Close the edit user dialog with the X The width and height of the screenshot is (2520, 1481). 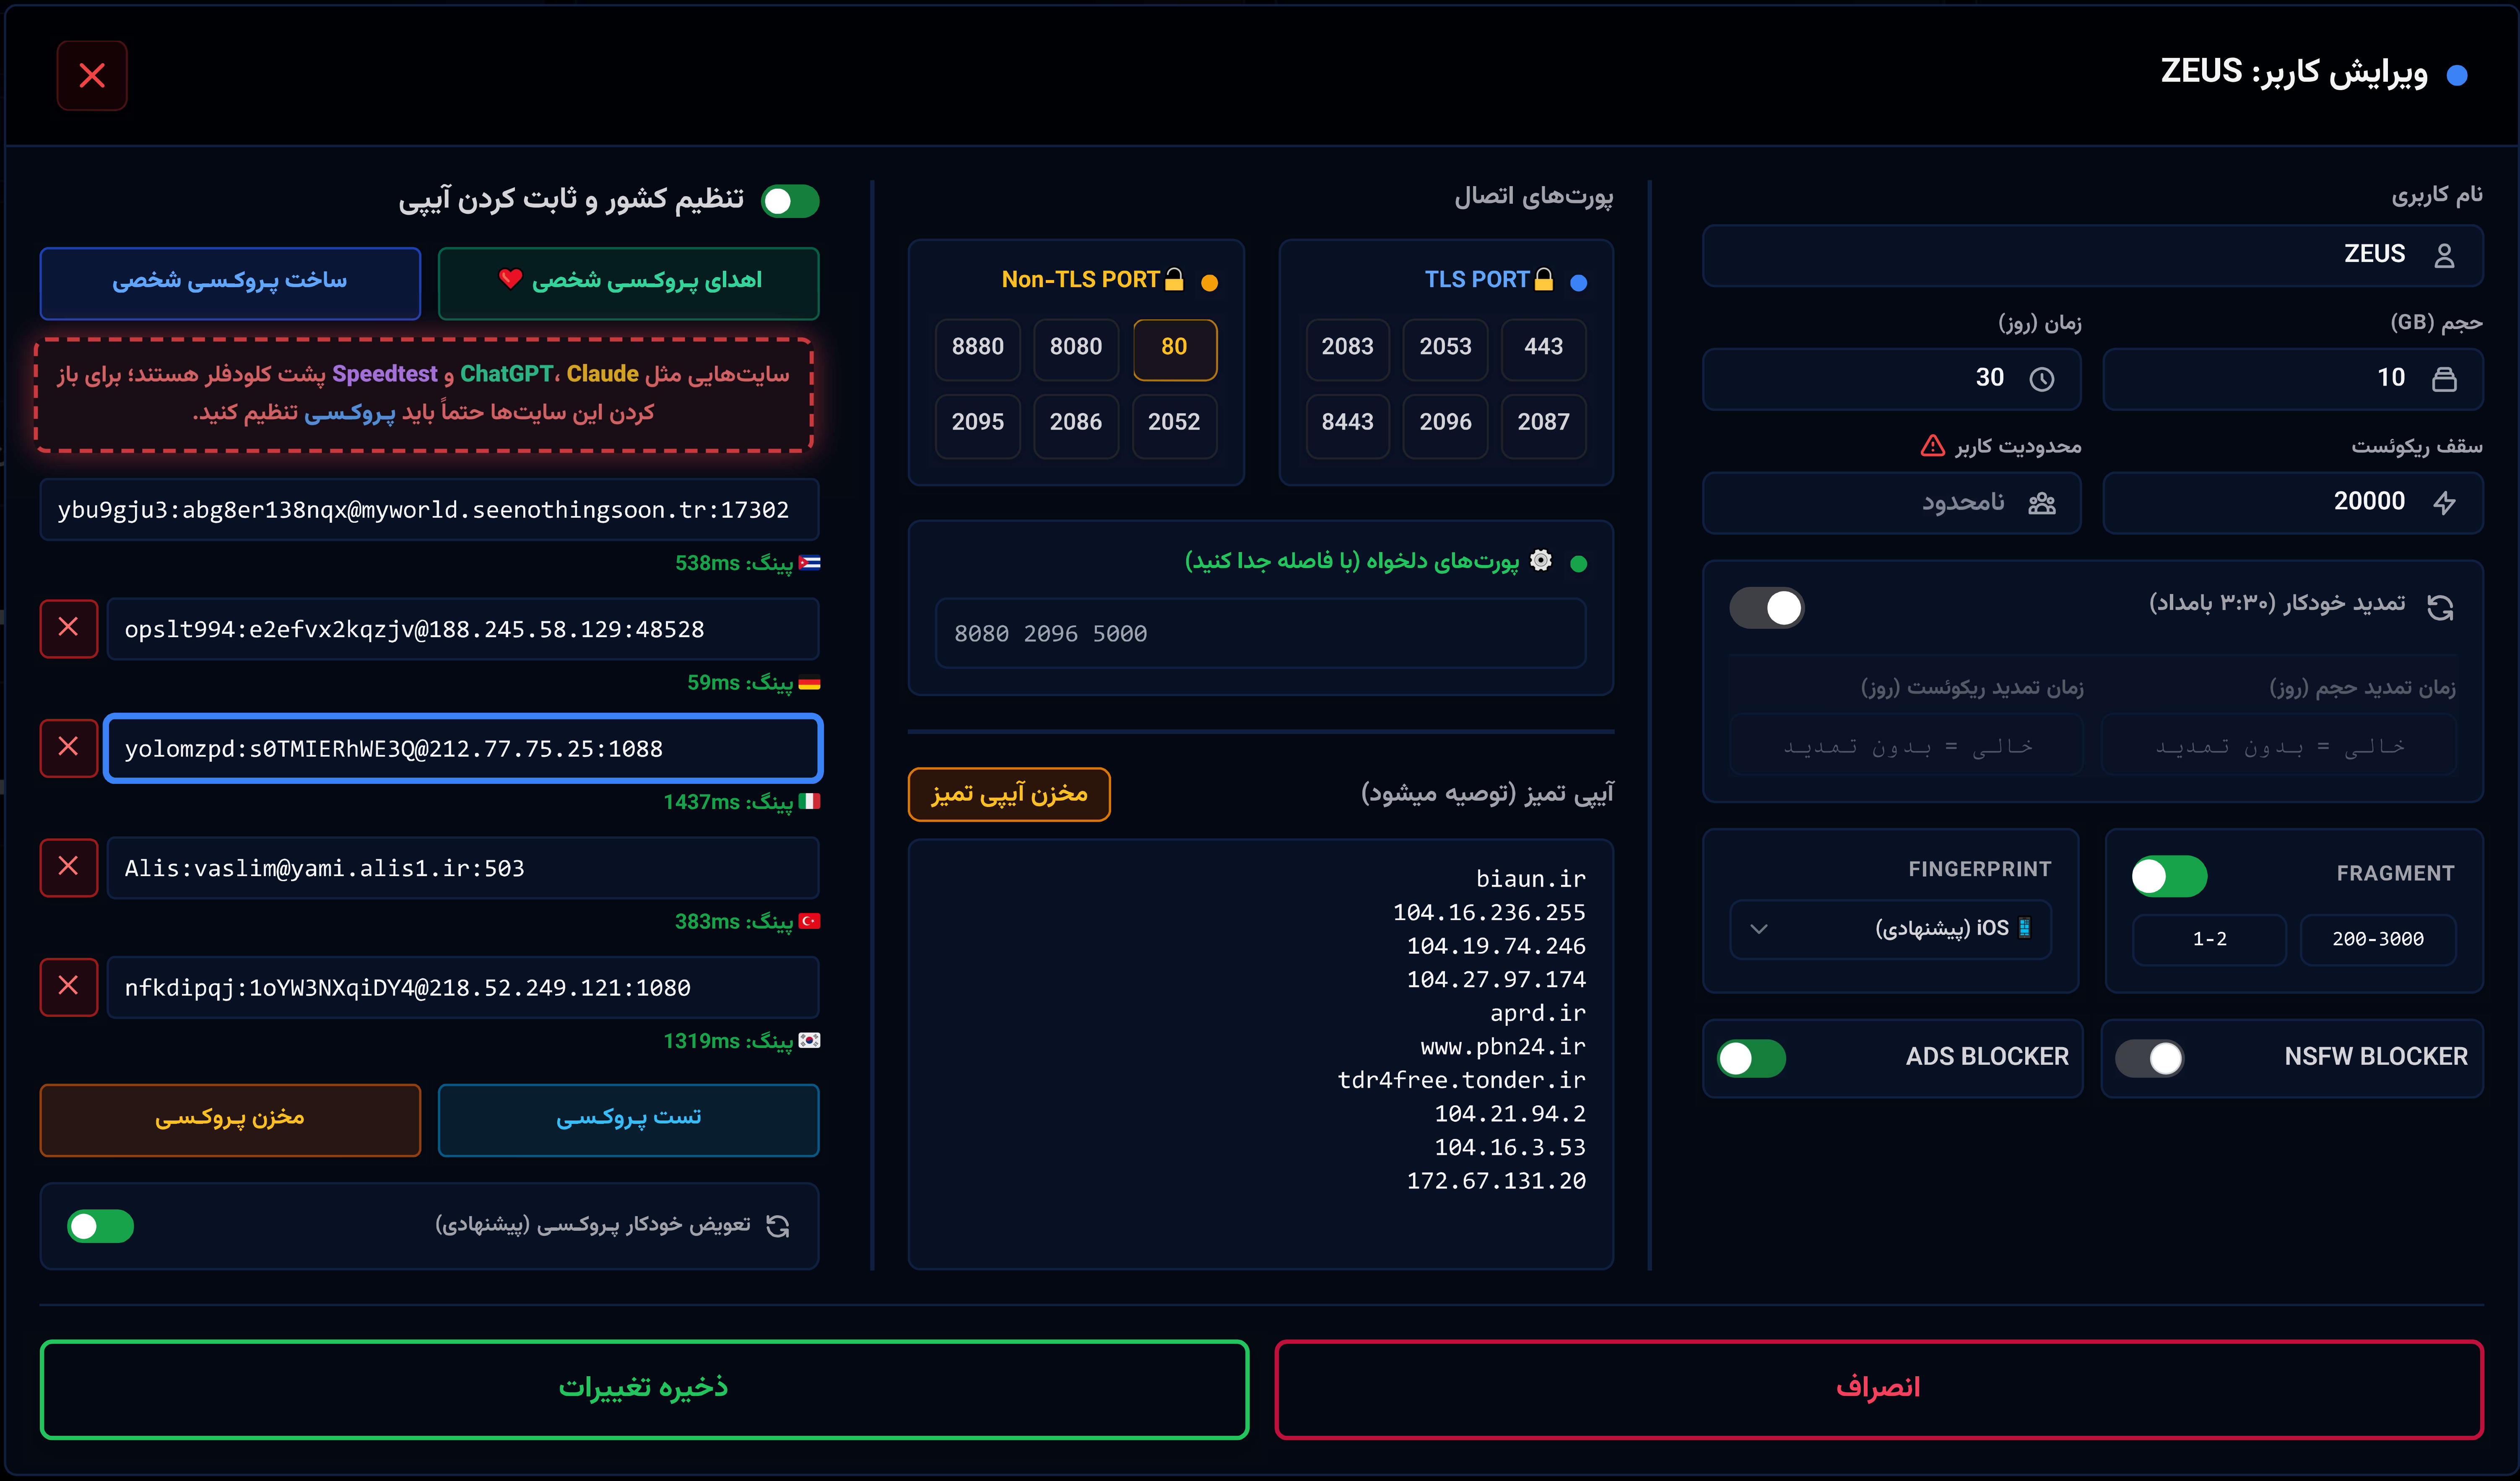click(x=92, y=76)
